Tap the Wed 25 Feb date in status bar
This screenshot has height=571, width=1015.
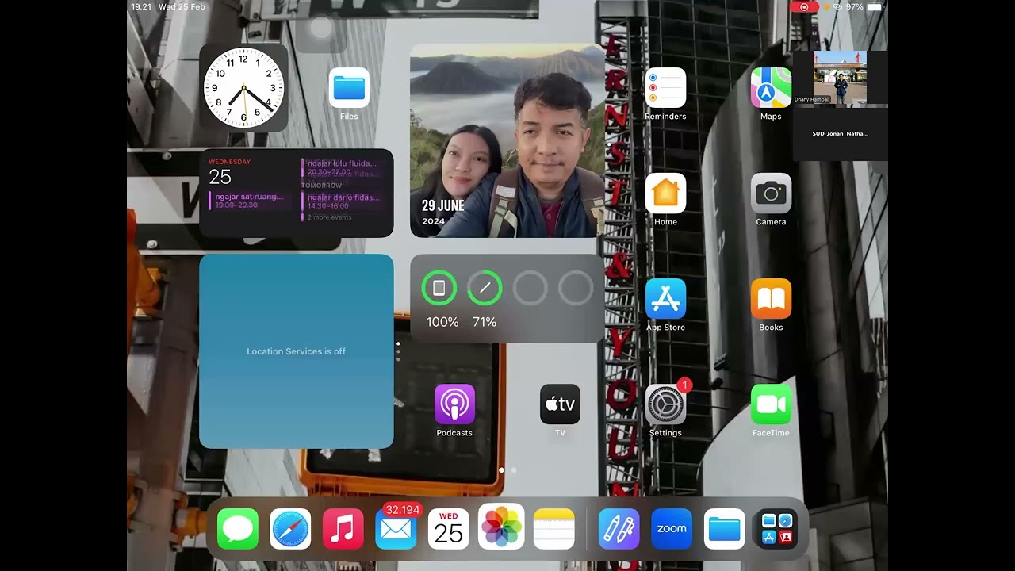pyautogui.click(x=182, y=6)
